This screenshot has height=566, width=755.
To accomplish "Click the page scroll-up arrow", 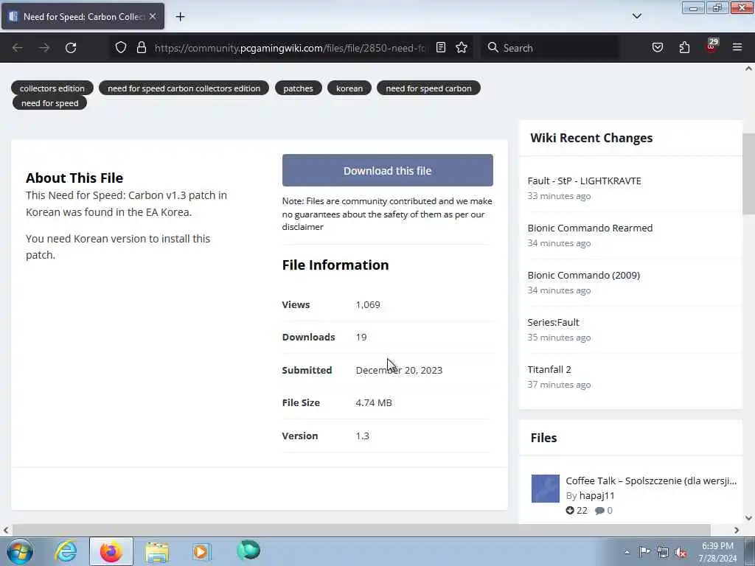I will (x=748, y=69).
